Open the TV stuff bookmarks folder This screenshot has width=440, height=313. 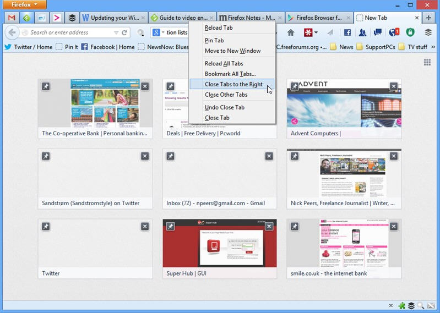pyautogui.click(x=413, y=47)
